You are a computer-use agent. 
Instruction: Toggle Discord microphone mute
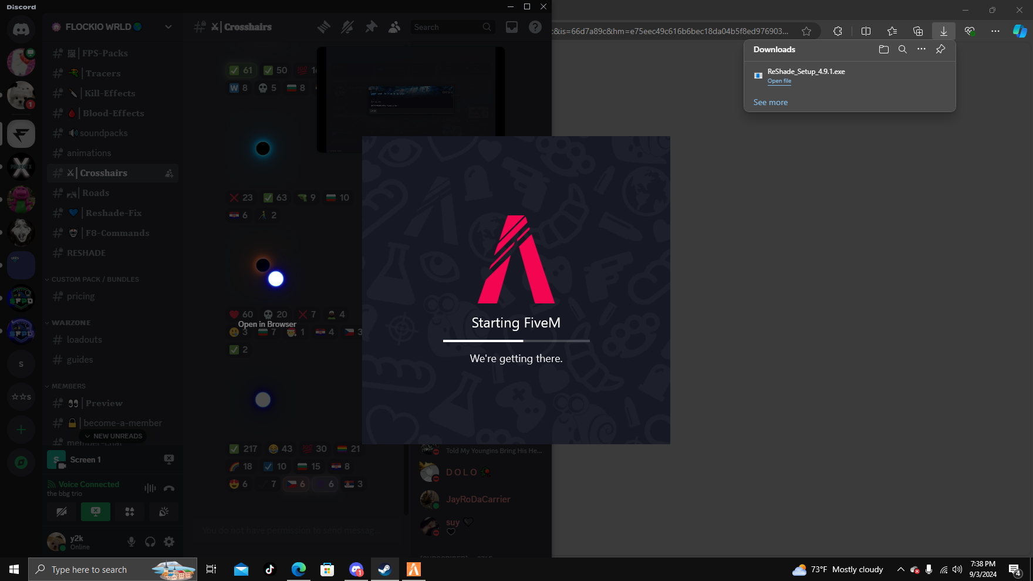(131, 542)
